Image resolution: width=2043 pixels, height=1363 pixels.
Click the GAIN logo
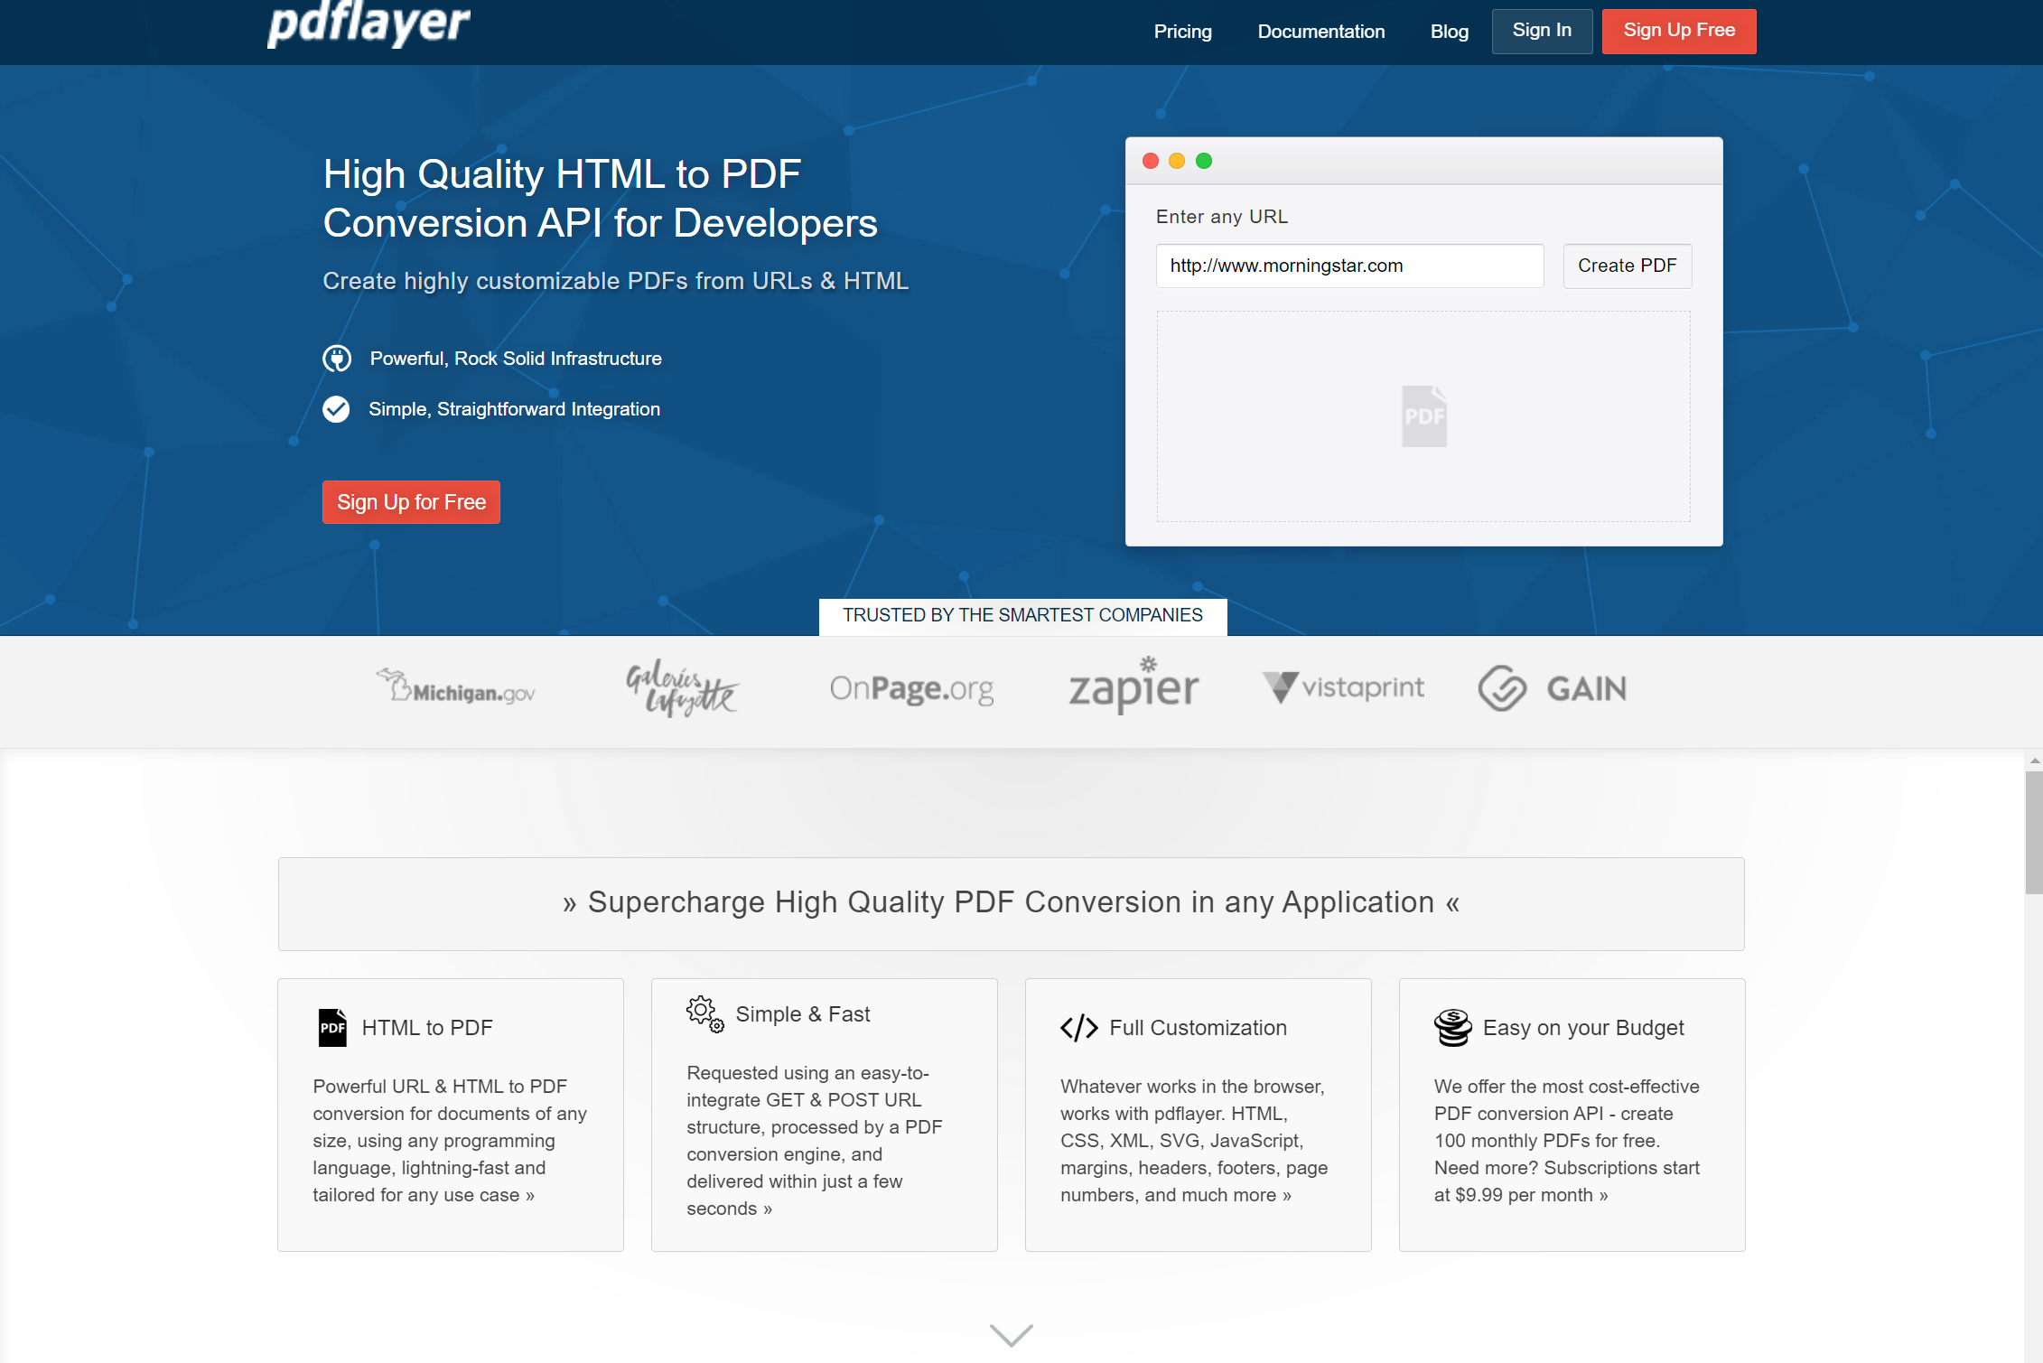[1553, 688]
